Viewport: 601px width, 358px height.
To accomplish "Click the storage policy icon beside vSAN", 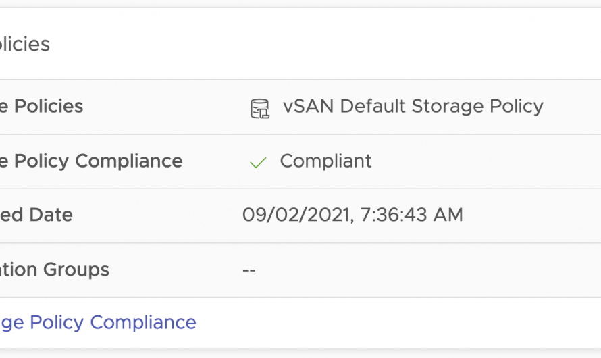I will 260,108.
